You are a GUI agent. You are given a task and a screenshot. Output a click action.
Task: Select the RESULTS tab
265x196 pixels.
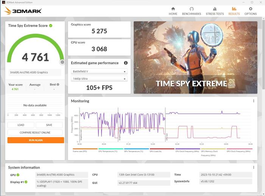pos(234,11)
